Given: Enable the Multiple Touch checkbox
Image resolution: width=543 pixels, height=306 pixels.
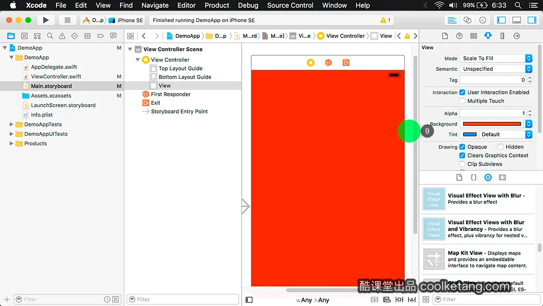Looking at the screenshot, I should pos(462,101).
